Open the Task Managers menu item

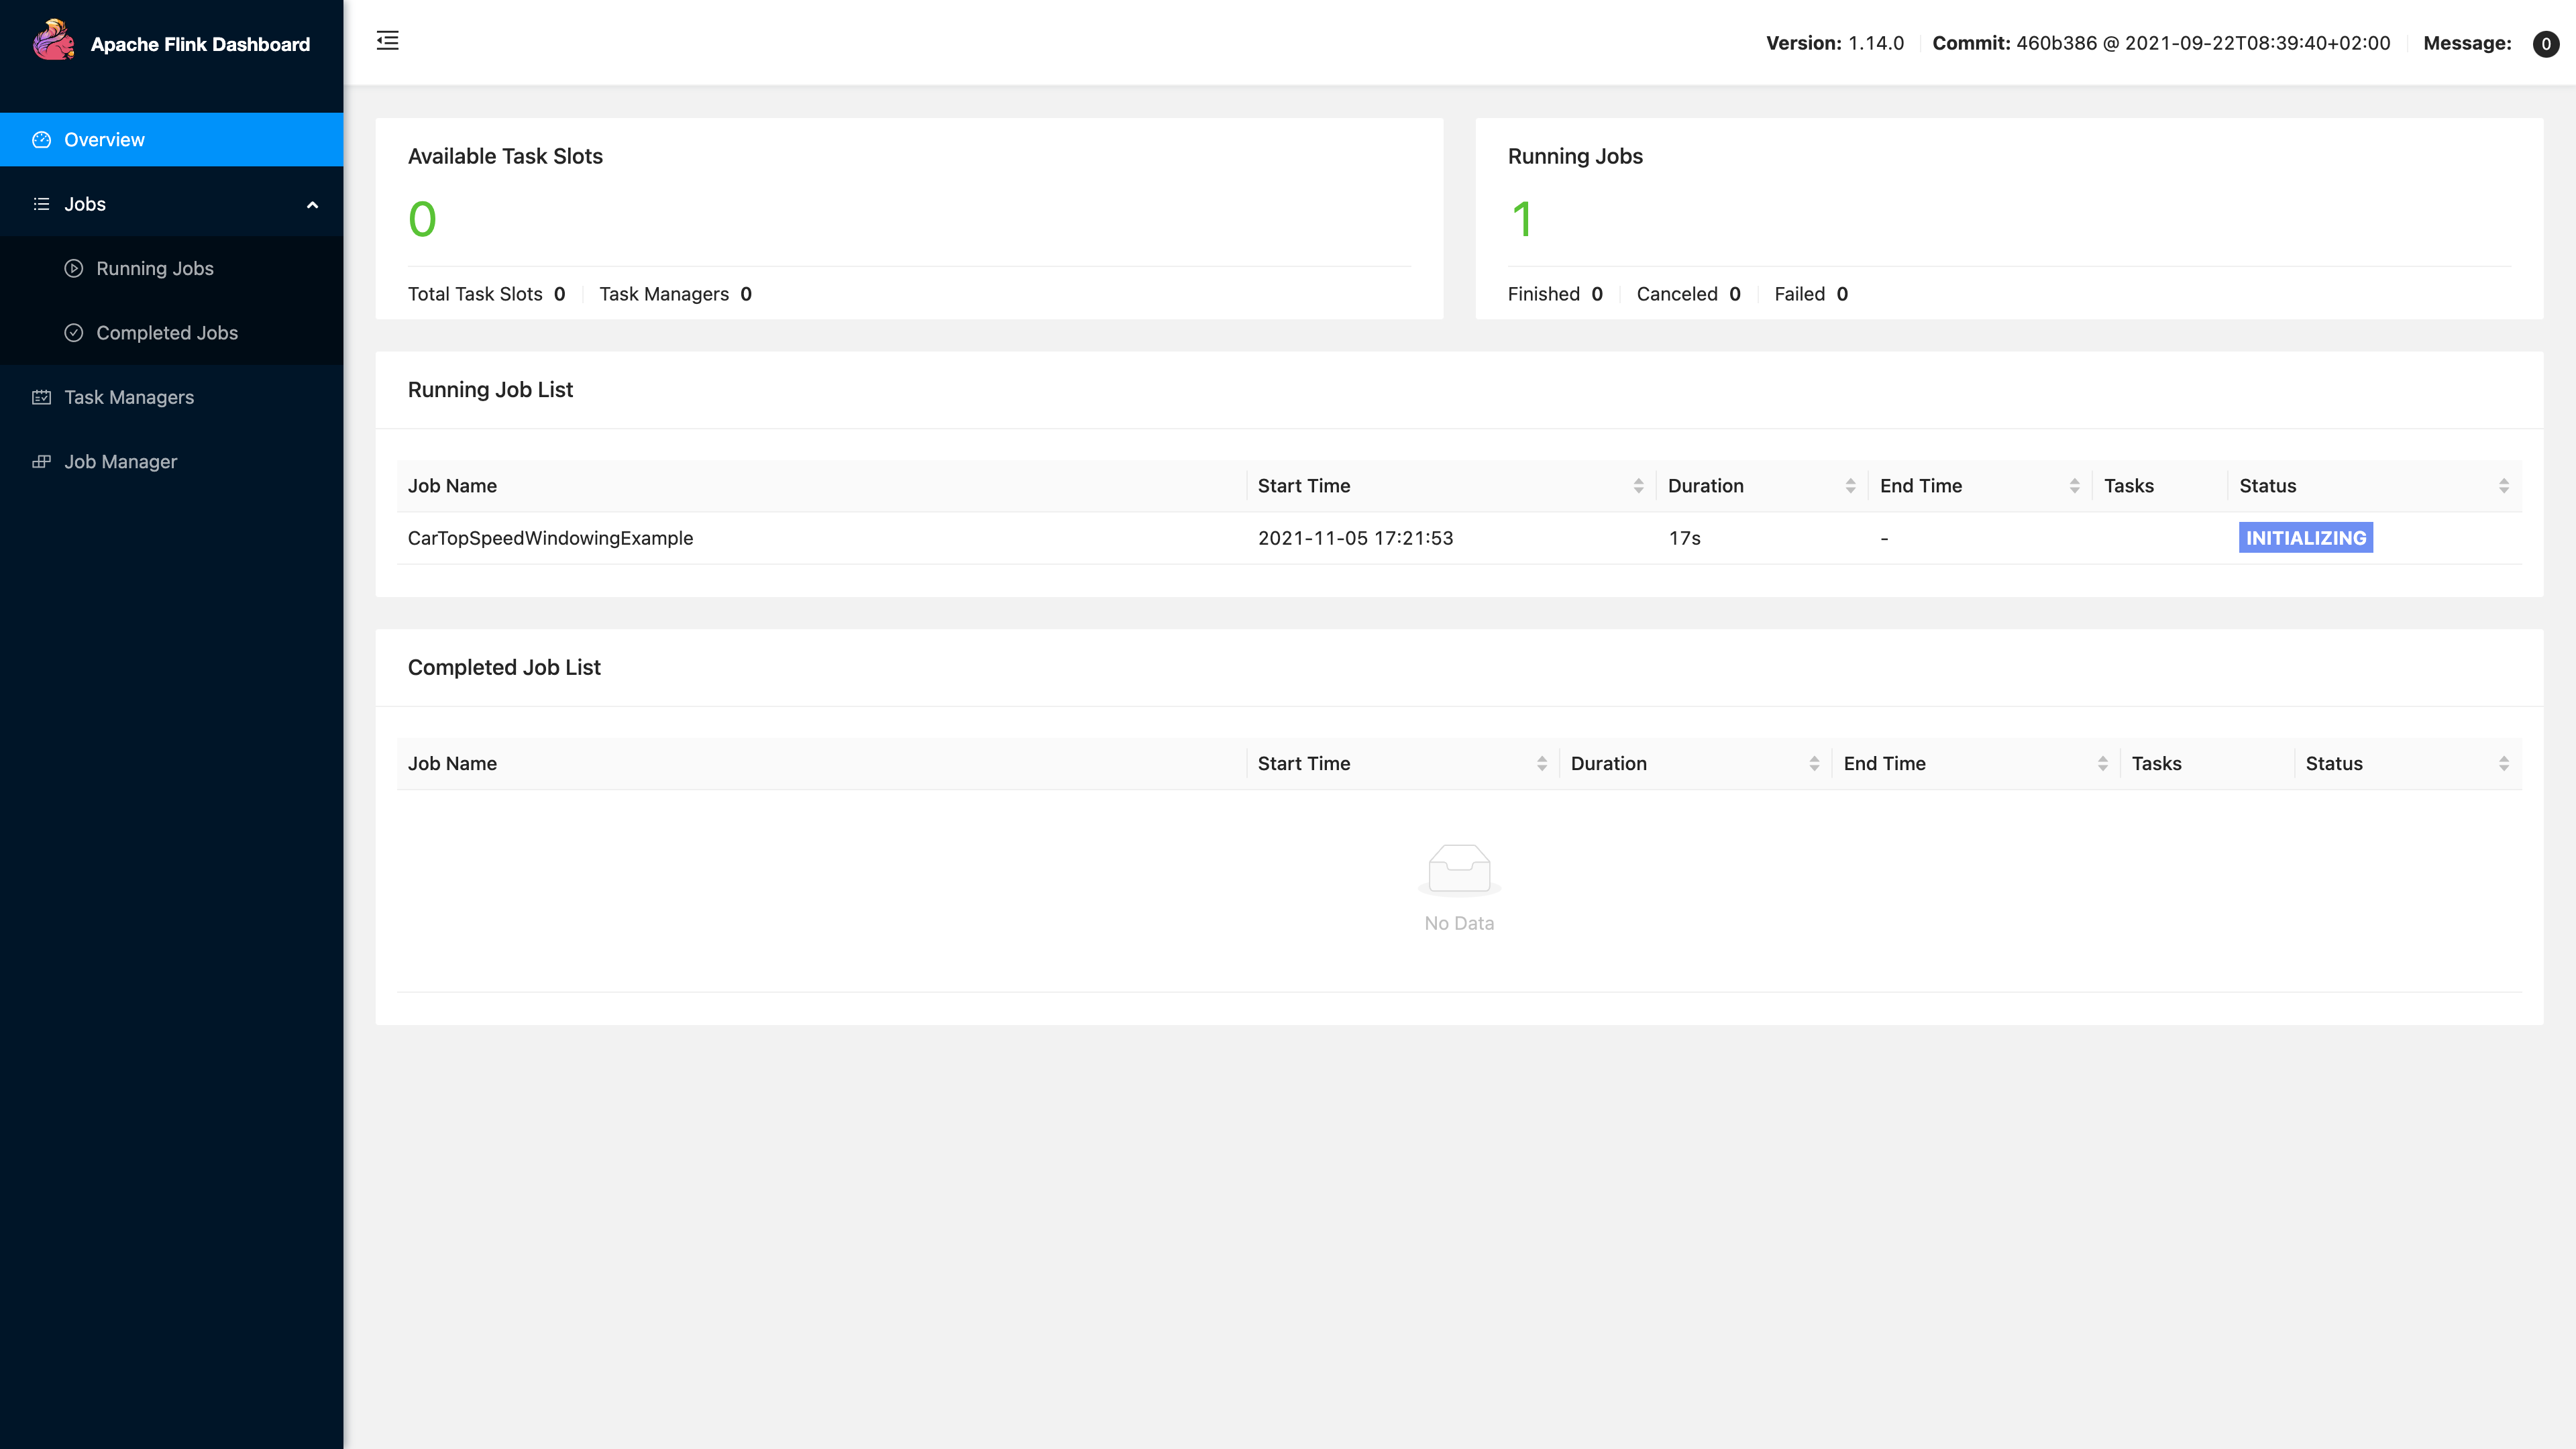[129, 397]
